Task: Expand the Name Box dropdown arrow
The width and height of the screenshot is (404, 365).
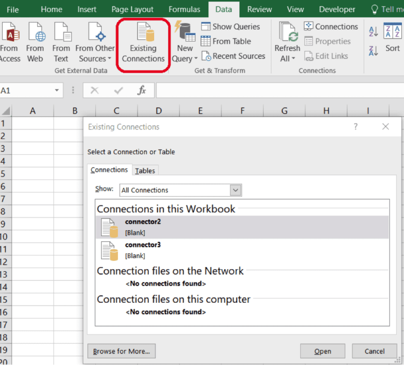Action: pyautogui.click(x=57, y=90)
